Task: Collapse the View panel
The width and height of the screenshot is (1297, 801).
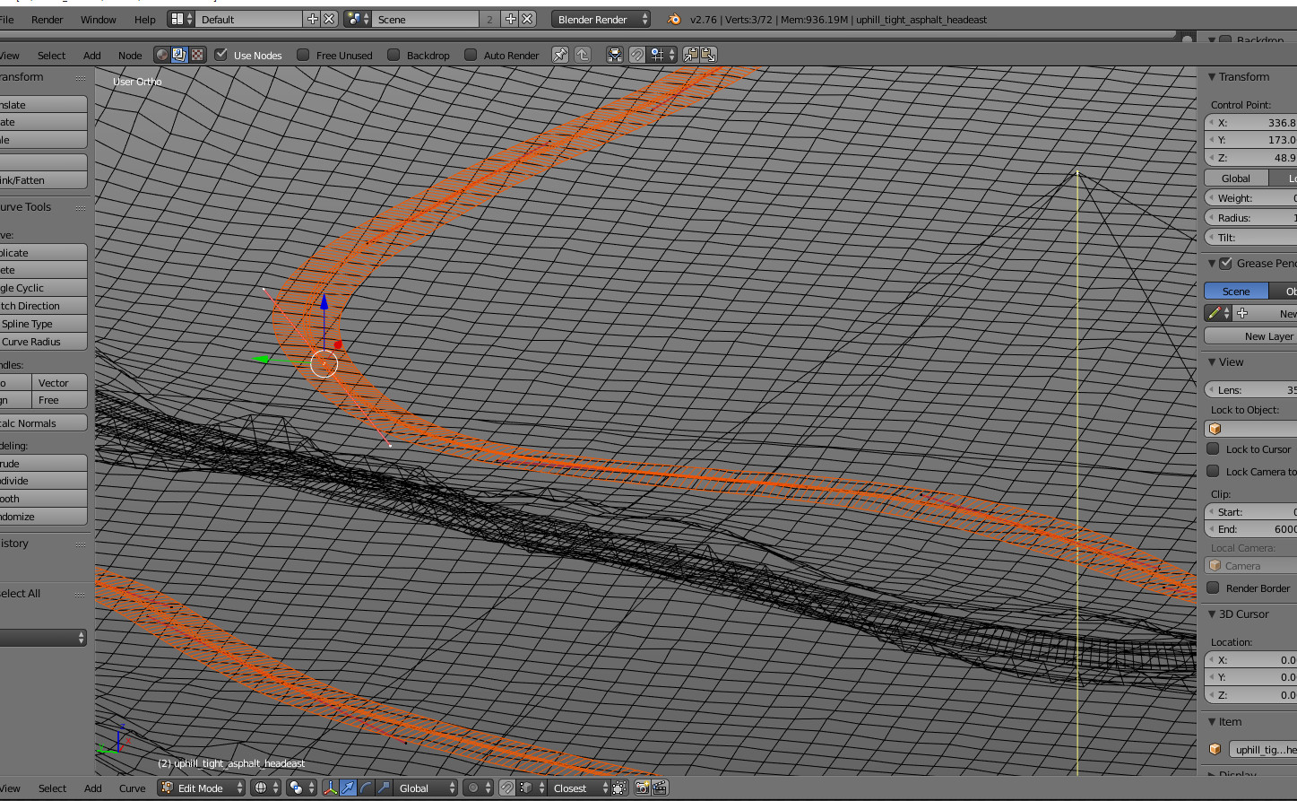Action: click(x=1212, y=362)
